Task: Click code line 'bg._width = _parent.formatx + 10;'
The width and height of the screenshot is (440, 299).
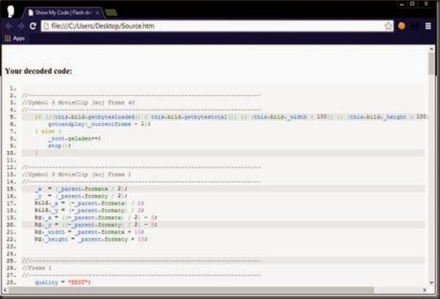Action: tap(89, 232)
